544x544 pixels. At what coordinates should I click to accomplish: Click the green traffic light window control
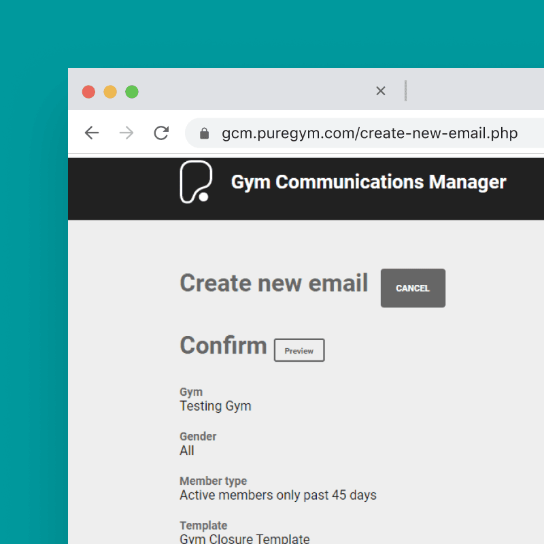click(131, 91)
